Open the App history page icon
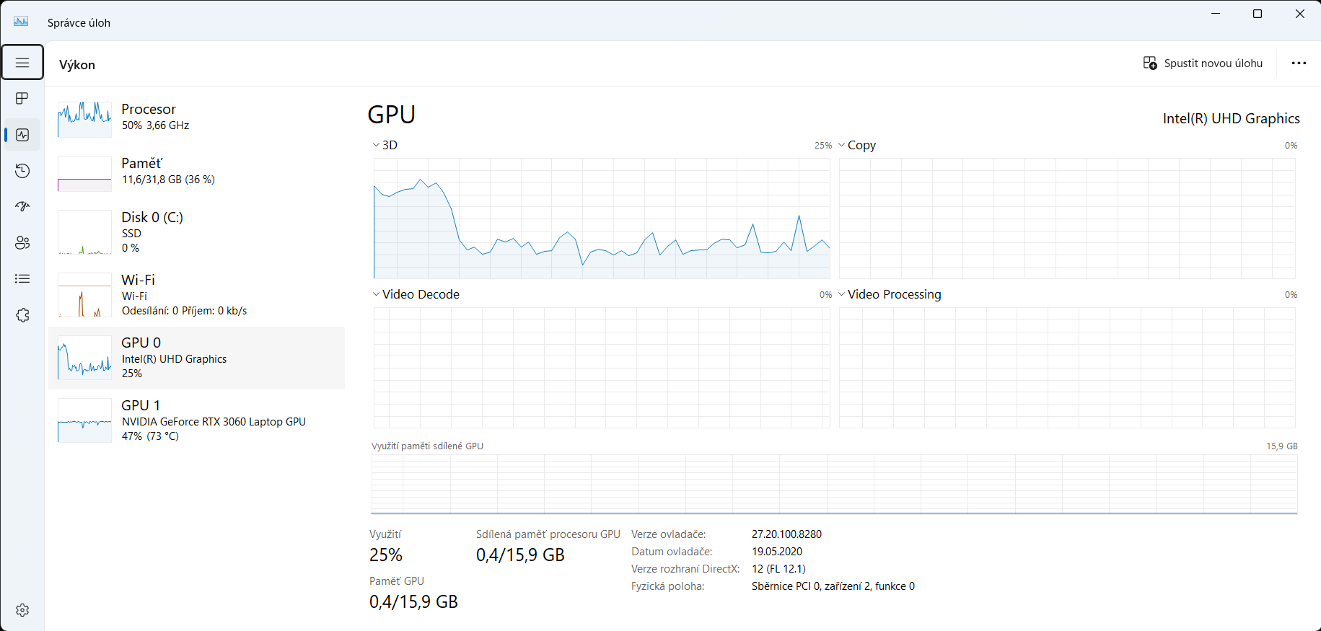The height and width of the screenshot is (631, 1321). tap(22, 171)
